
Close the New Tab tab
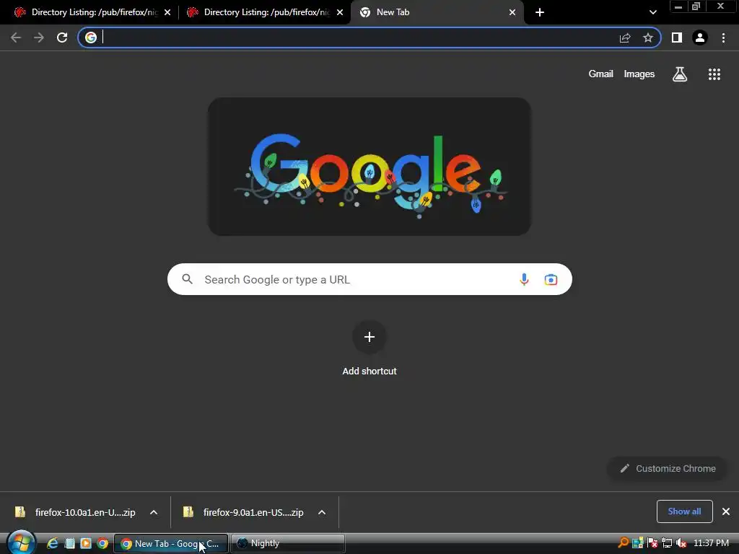click(x=512, y=12)
